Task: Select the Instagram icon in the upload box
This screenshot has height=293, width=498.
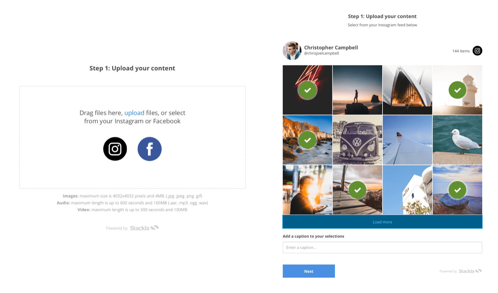Action: pos(115,149)
